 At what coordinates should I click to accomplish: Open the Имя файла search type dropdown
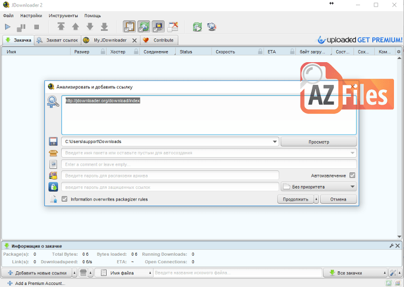pyautogui.click(x=124, y=273)
